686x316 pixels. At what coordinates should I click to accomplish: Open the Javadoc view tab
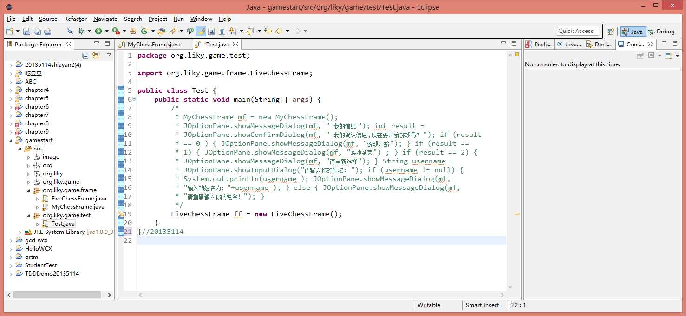(568, 45)
